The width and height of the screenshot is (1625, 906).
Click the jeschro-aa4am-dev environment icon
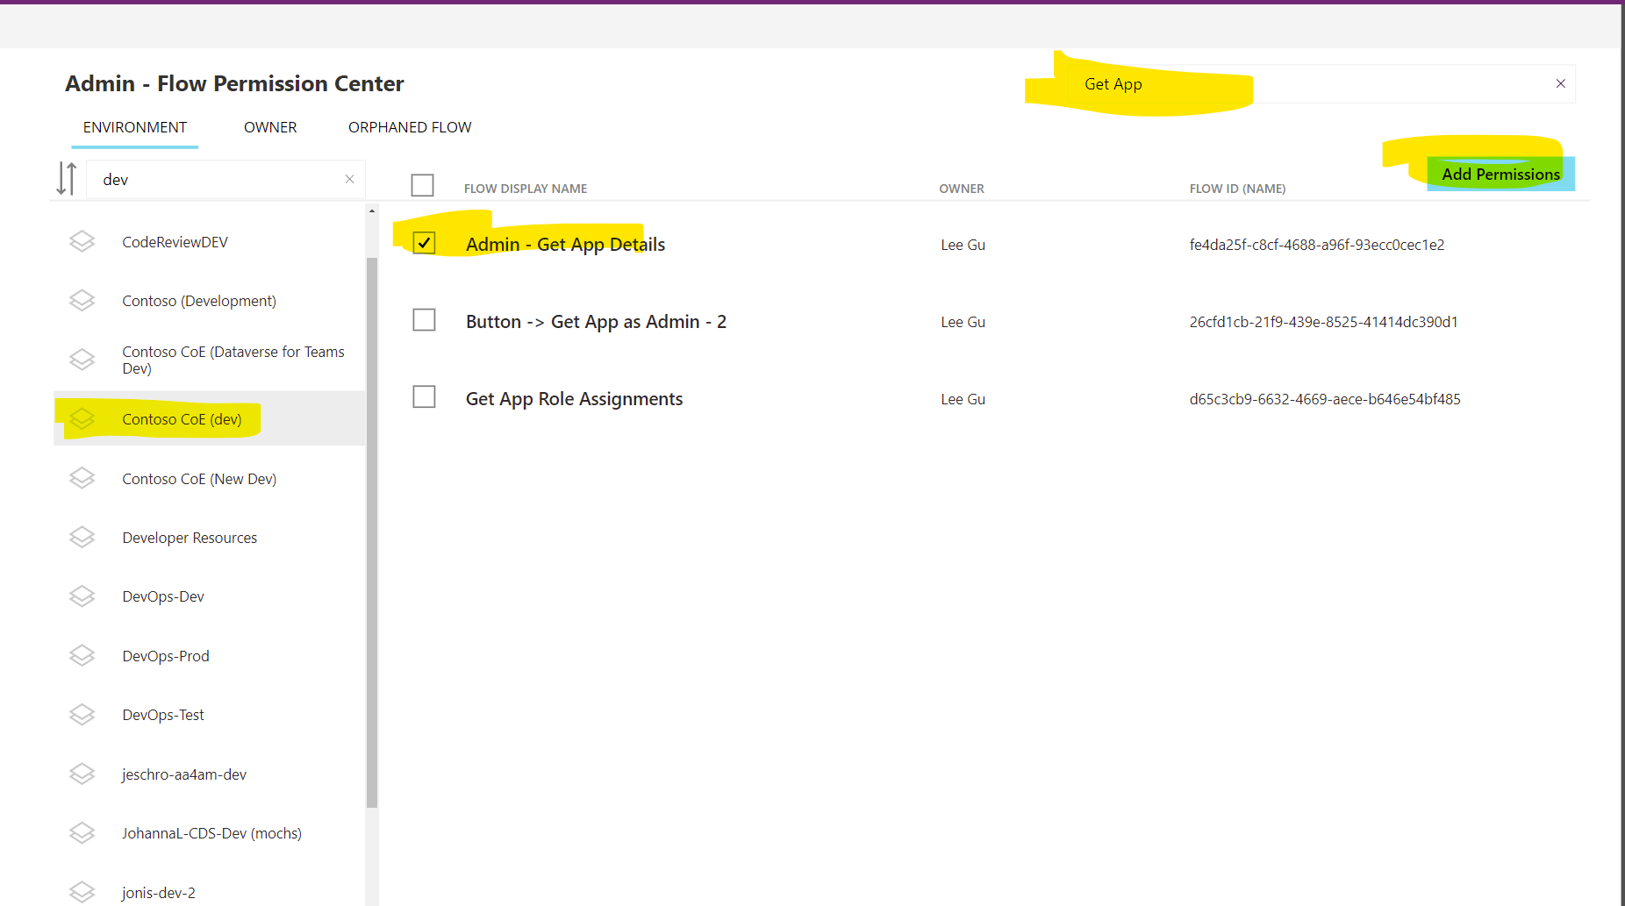[x=82, y=774]
